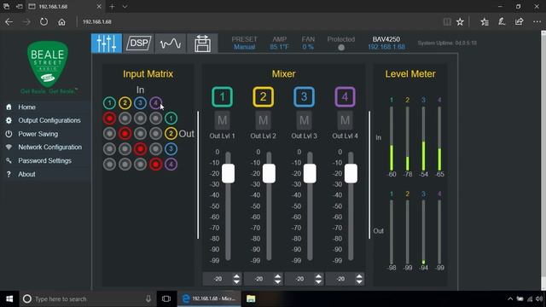The image size is (546, 307).
Task: Open Password Settings page
Action: click(x=44, y=161)
